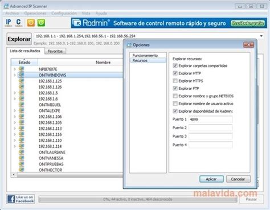Expand the 192.168.1.113 tree row
This screenshot has width=270, height=210.
(15, 129)
